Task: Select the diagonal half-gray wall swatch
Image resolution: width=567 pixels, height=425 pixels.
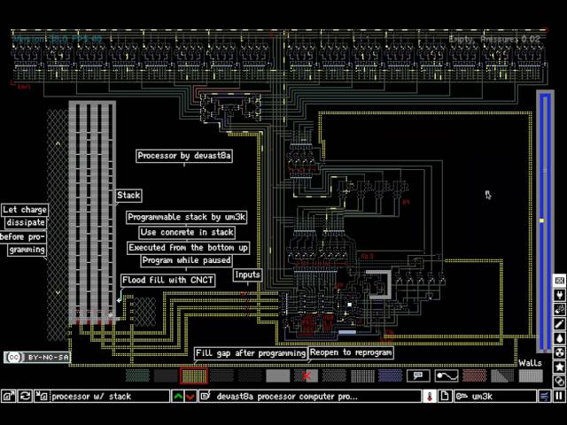Action: click(x=502, y=375)
